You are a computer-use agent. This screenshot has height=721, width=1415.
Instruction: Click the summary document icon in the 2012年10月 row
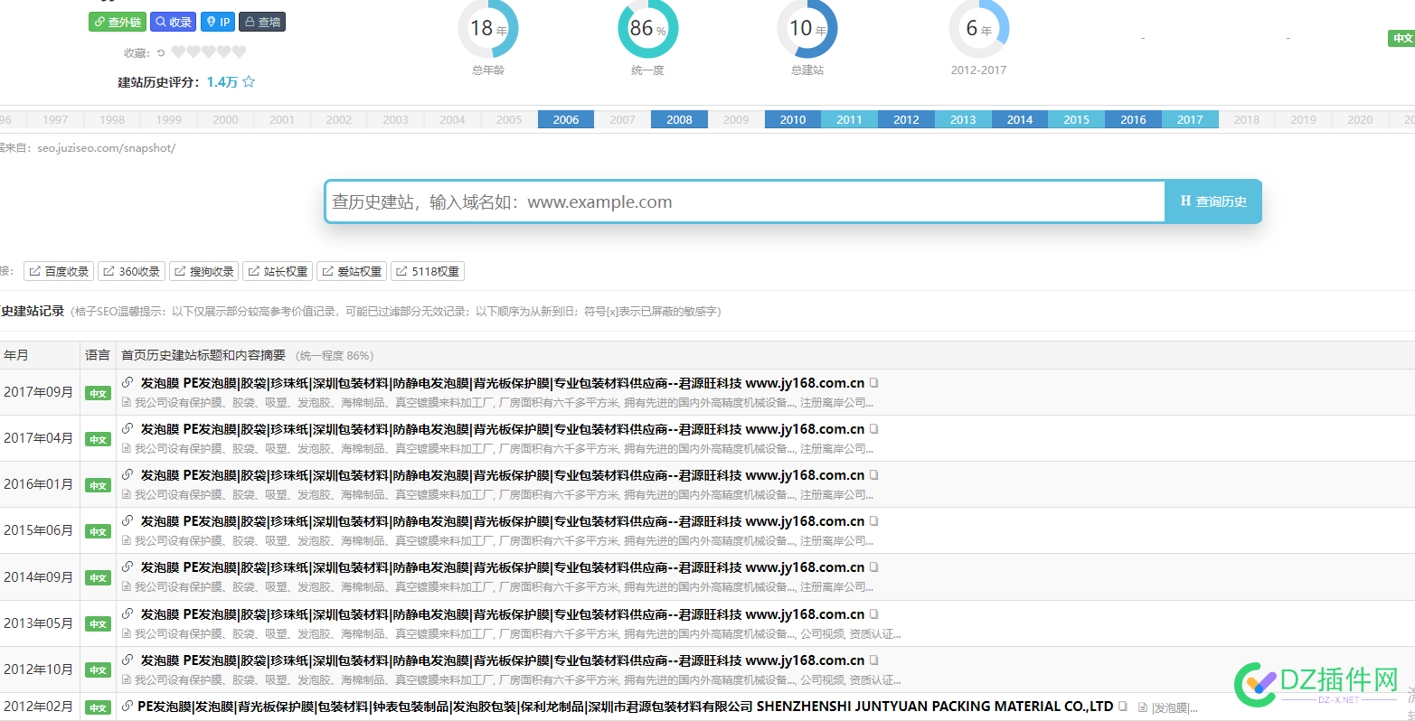[127, 680]
